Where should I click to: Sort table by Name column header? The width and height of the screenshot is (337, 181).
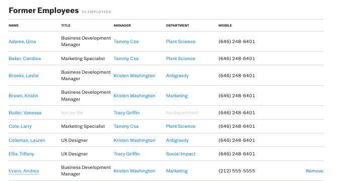[x=14, y=25]
